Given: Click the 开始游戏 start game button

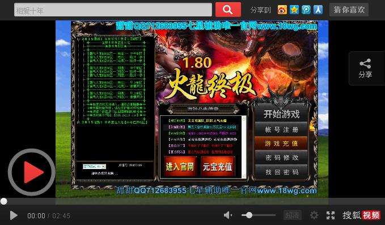Looking at the screenshot, I should coord(281,114).
